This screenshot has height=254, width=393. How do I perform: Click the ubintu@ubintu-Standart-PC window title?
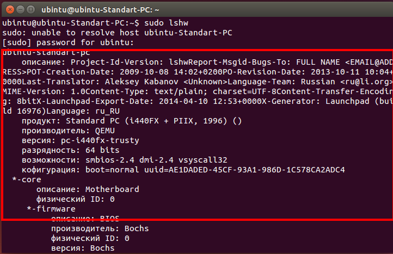[x=100, y=10]
